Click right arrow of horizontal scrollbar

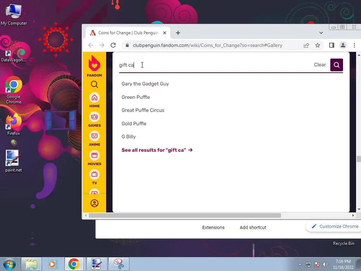pyautogui.click(x=353, y=216)
